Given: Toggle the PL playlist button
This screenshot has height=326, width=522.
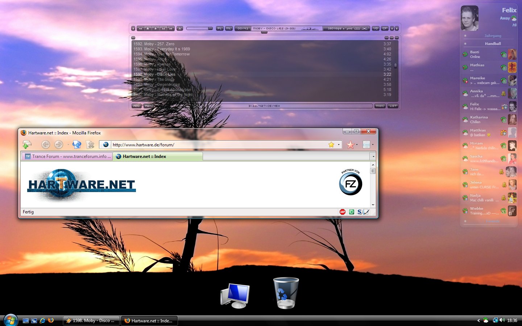Looking at the screenshot, I should coord(220,28).
